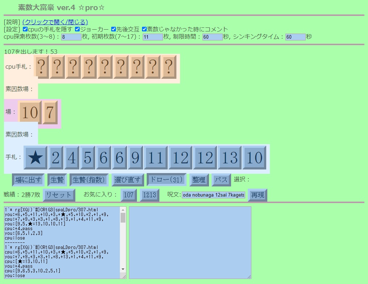Click the 10 card on the field
The height and width of the screenshot is (284, 368).
[x=30, y=112]
